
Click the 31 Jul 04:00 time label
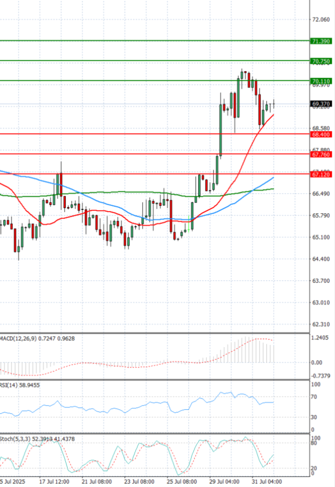tap(267, 482)
